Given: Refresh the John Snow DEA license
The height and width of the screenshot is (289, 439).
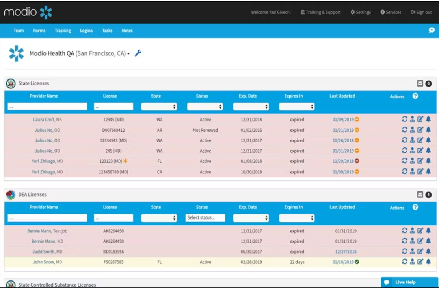Looking at the screenshot, I should pos(404,261).
